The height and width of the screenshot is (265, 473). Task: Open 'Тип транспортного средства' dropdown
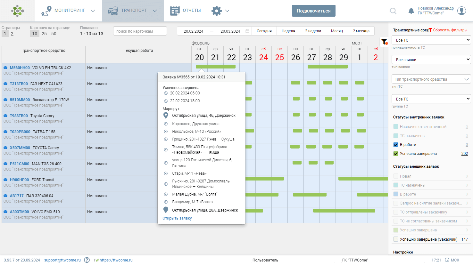(x=431, y=79)
